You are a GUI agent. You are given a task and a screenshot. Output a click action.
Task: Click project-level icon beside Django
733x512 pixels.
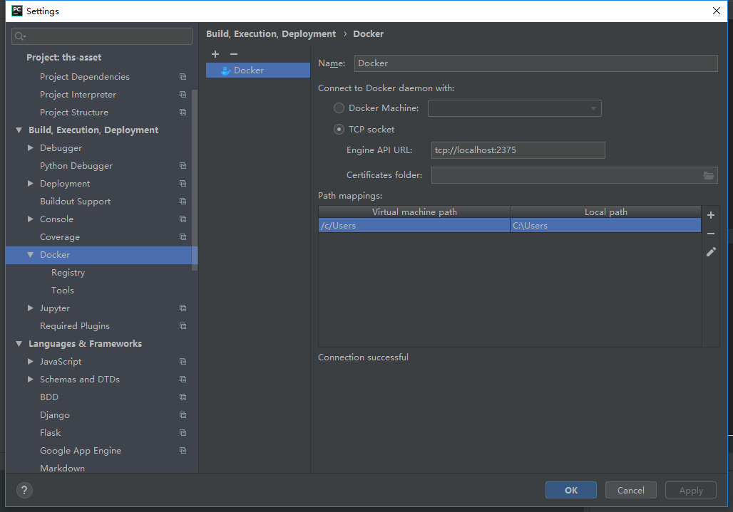[x=183, y=415]
